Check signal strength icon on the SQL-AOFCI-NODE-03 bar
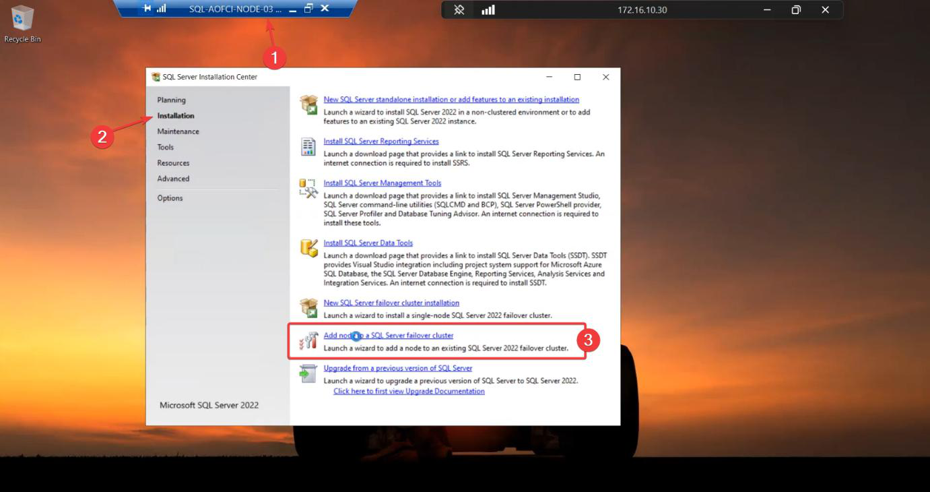 (x=162, y=8)
